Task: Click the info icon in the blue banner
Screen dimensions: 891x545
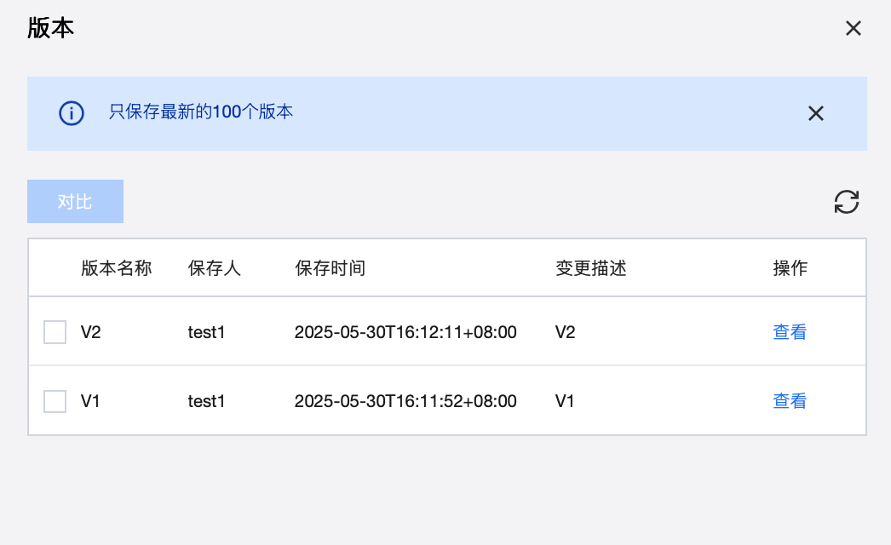Action: [x=72, y=113]
